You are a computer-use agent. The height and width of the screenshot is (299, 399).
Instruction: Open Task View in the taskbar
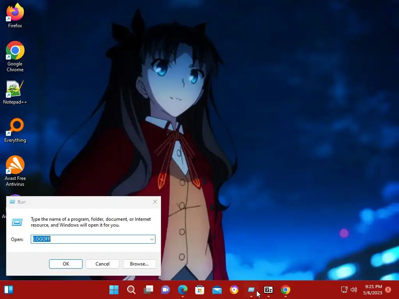pos(148,290)
